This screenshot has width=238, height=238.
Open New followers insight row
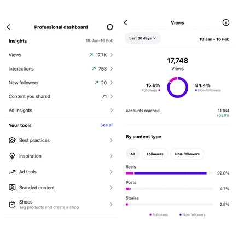[x=61, y=83]
